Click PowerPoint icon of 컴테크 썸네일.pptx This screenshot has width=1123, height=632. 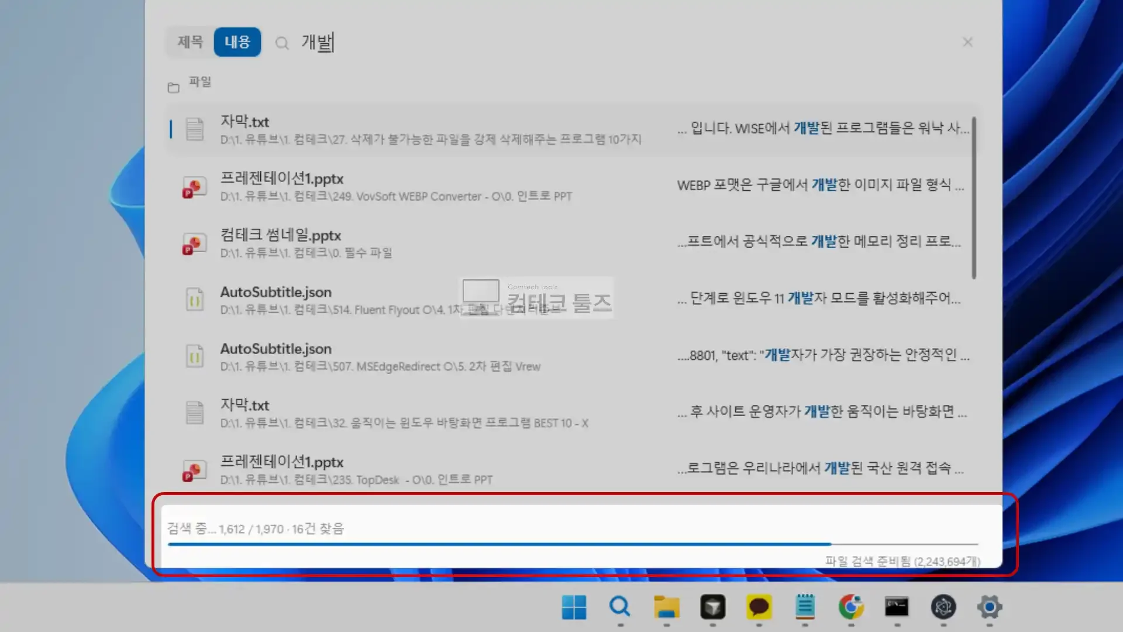coord(195,243)
